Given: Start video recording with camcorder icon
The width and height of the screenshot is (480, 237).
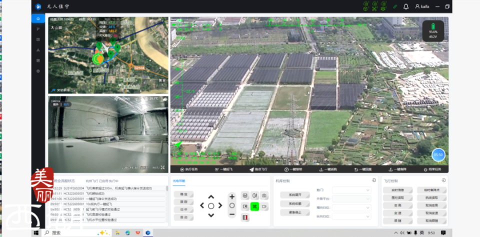Looking at the screenshot, I should pyautogui.click(x=264, y=206).
